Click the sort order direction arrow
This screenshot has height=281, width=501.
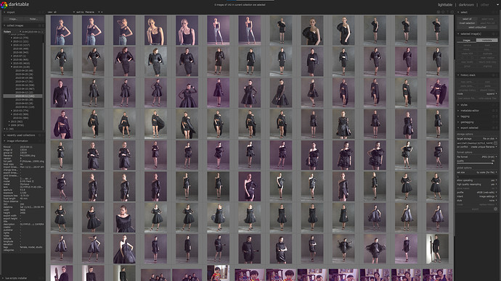(x=102, y=12)
